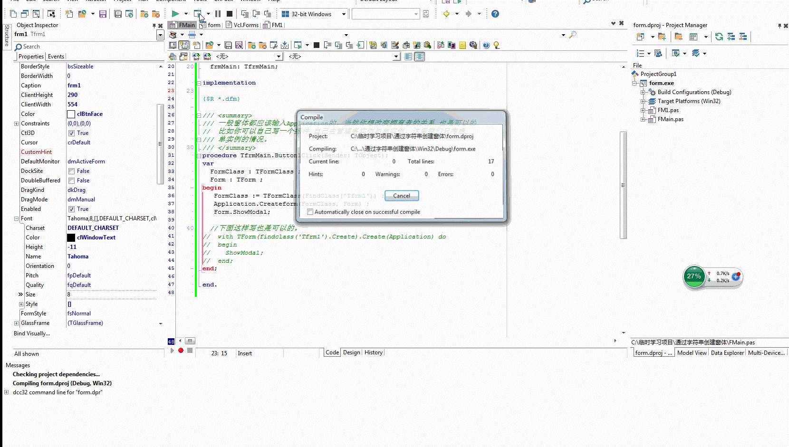Expand the Style sub-property
Image resolution: width=789 pixels, height=447 pixels.
[21, 304]
